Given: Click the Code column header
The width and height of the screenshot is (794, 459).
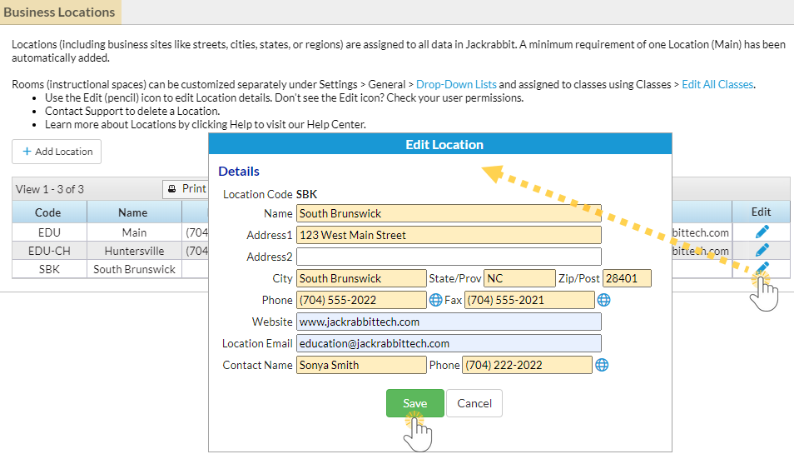Looking at the screenshot, I should point(48,212).
